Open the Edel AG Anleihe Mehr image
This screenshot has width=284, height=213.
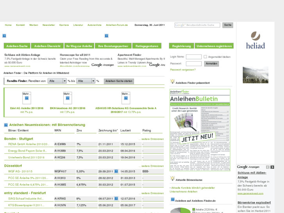27,98
